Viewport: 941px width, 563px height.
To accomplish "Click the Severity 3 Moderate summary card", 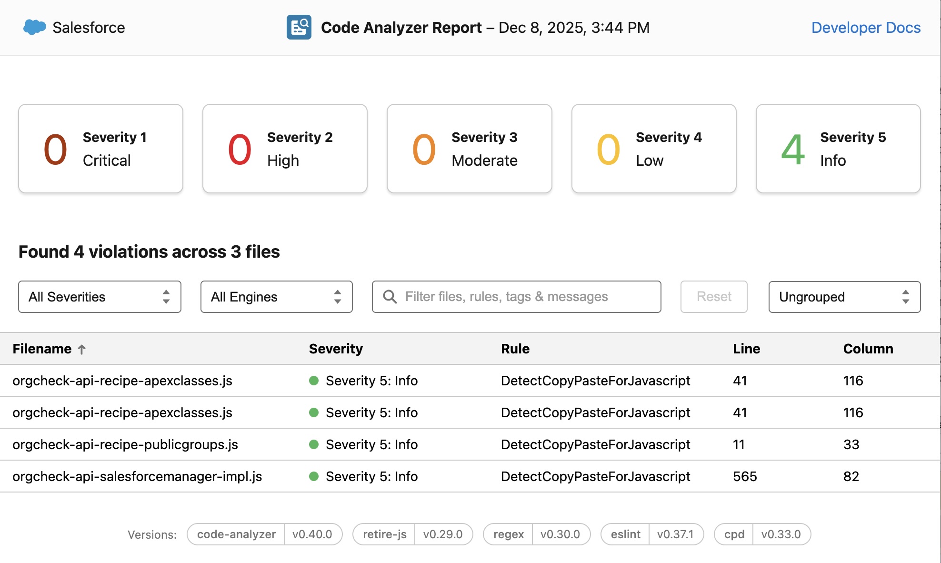I will (x=469, y=148).
